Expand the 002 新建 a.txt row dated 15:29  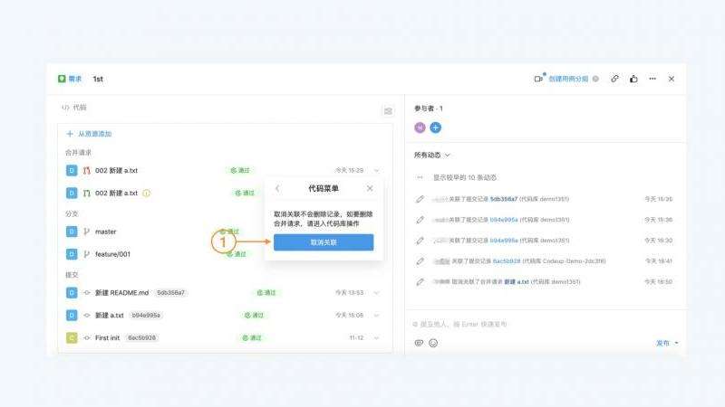(377, 170)
